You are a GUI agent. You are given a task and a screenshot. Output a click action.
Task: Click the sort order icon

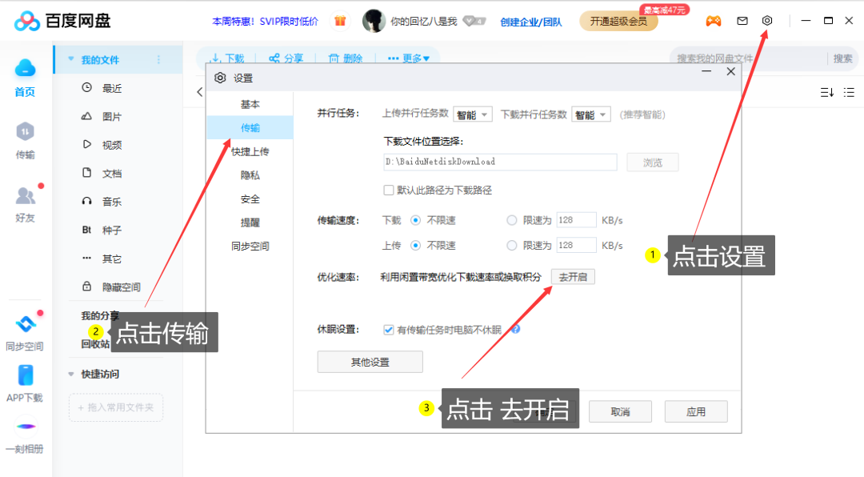[x=826, y=93]
